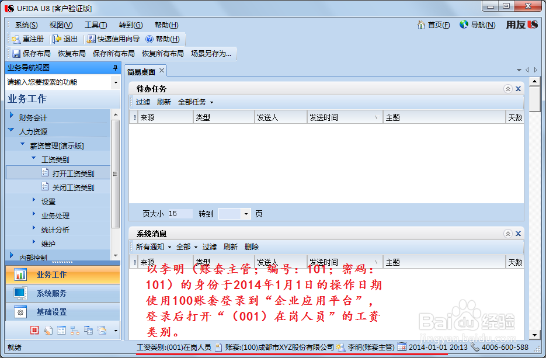Click the navigation tree vertical scrollbar
The height and width of the screenshot is (358, 546).
[x=115, y=174]
